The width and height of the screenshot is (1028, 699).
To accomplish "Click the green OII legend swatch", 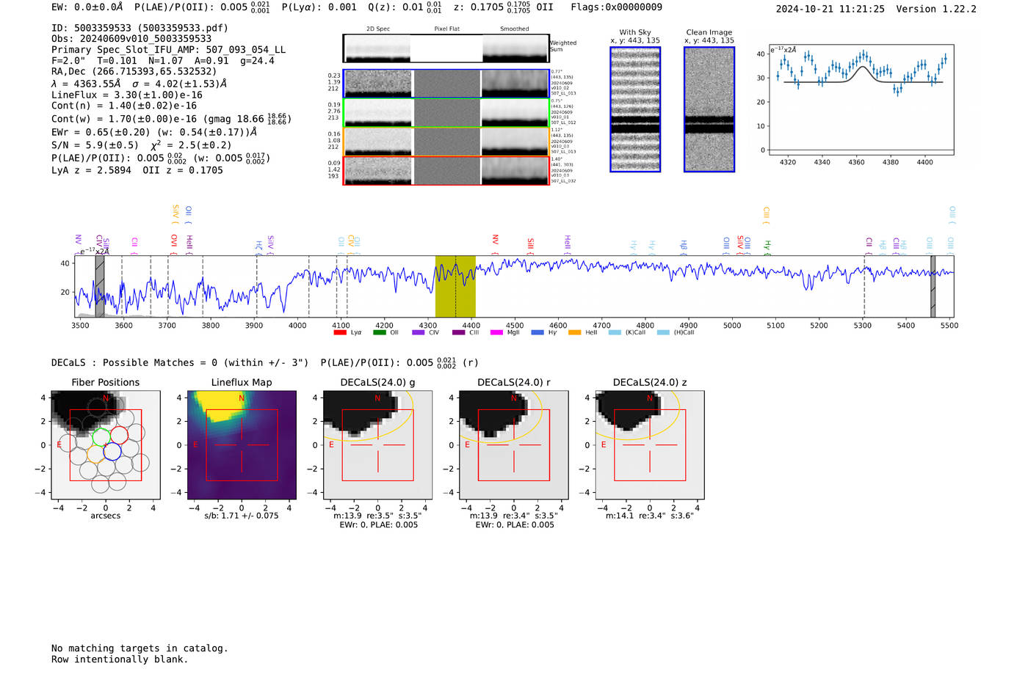I will pos(379,332).
